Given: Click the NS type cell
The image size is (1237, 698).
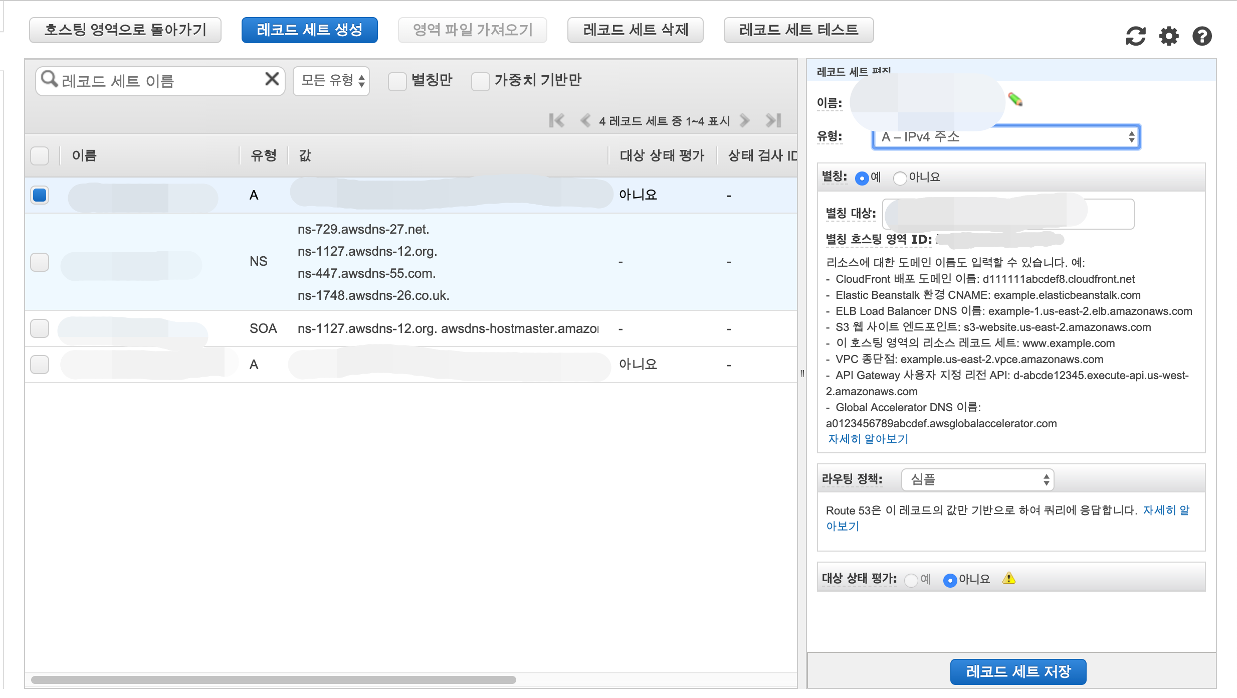Looking at the screenshot, I should tap(258, 261).
